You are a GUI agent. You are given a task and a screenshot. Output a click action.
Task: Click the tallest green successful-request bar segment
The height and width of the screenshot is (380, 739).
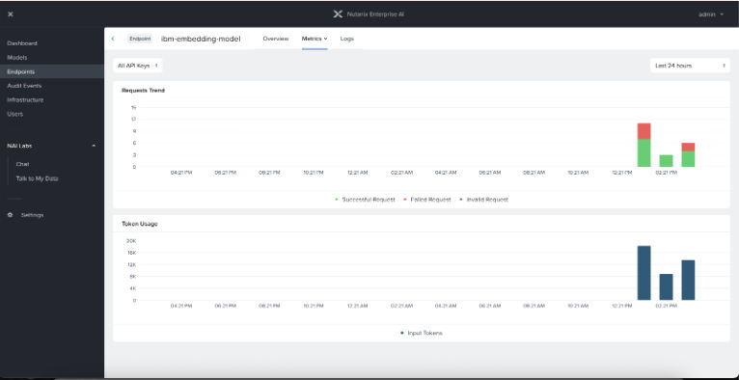(x=643, y=153)
